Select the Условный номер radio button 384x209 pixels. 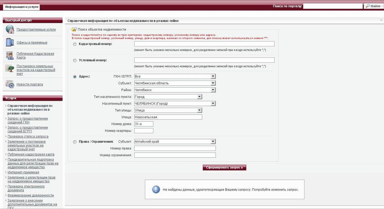(75, 60)
